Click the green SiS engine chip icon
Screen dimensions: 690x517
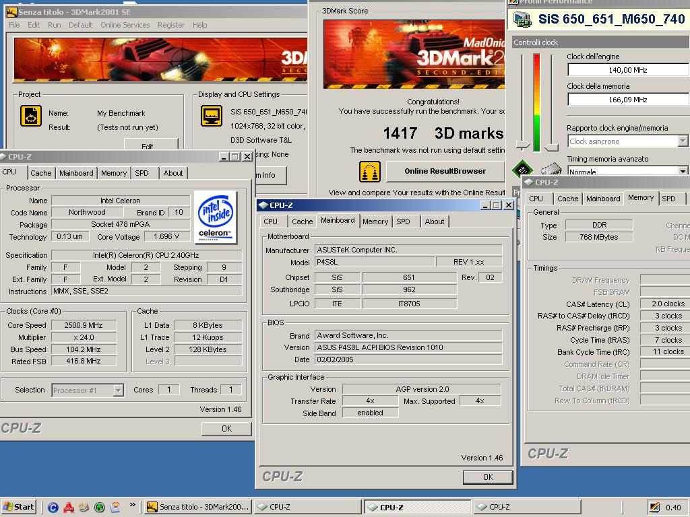click(x=522, y=168)
